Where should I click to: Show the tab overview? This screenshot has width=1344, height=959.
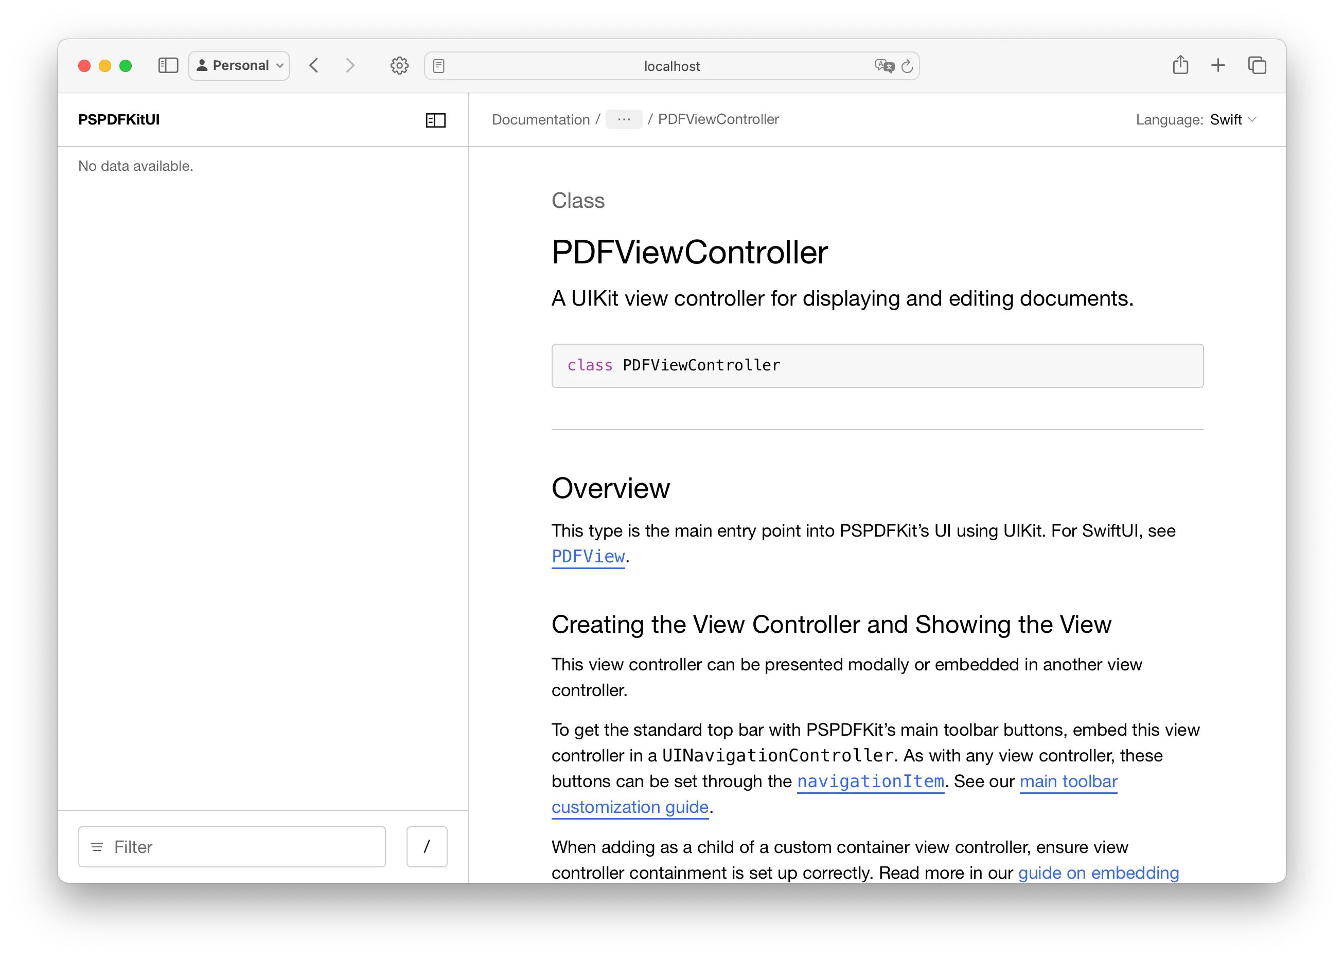[x=1257, y=65]
